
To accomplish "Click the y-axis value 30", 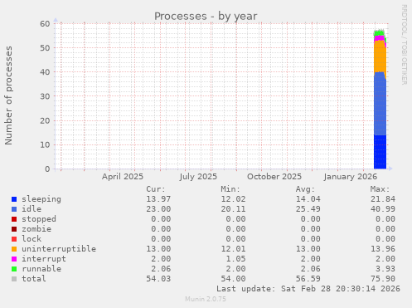I will pos(45,96).
